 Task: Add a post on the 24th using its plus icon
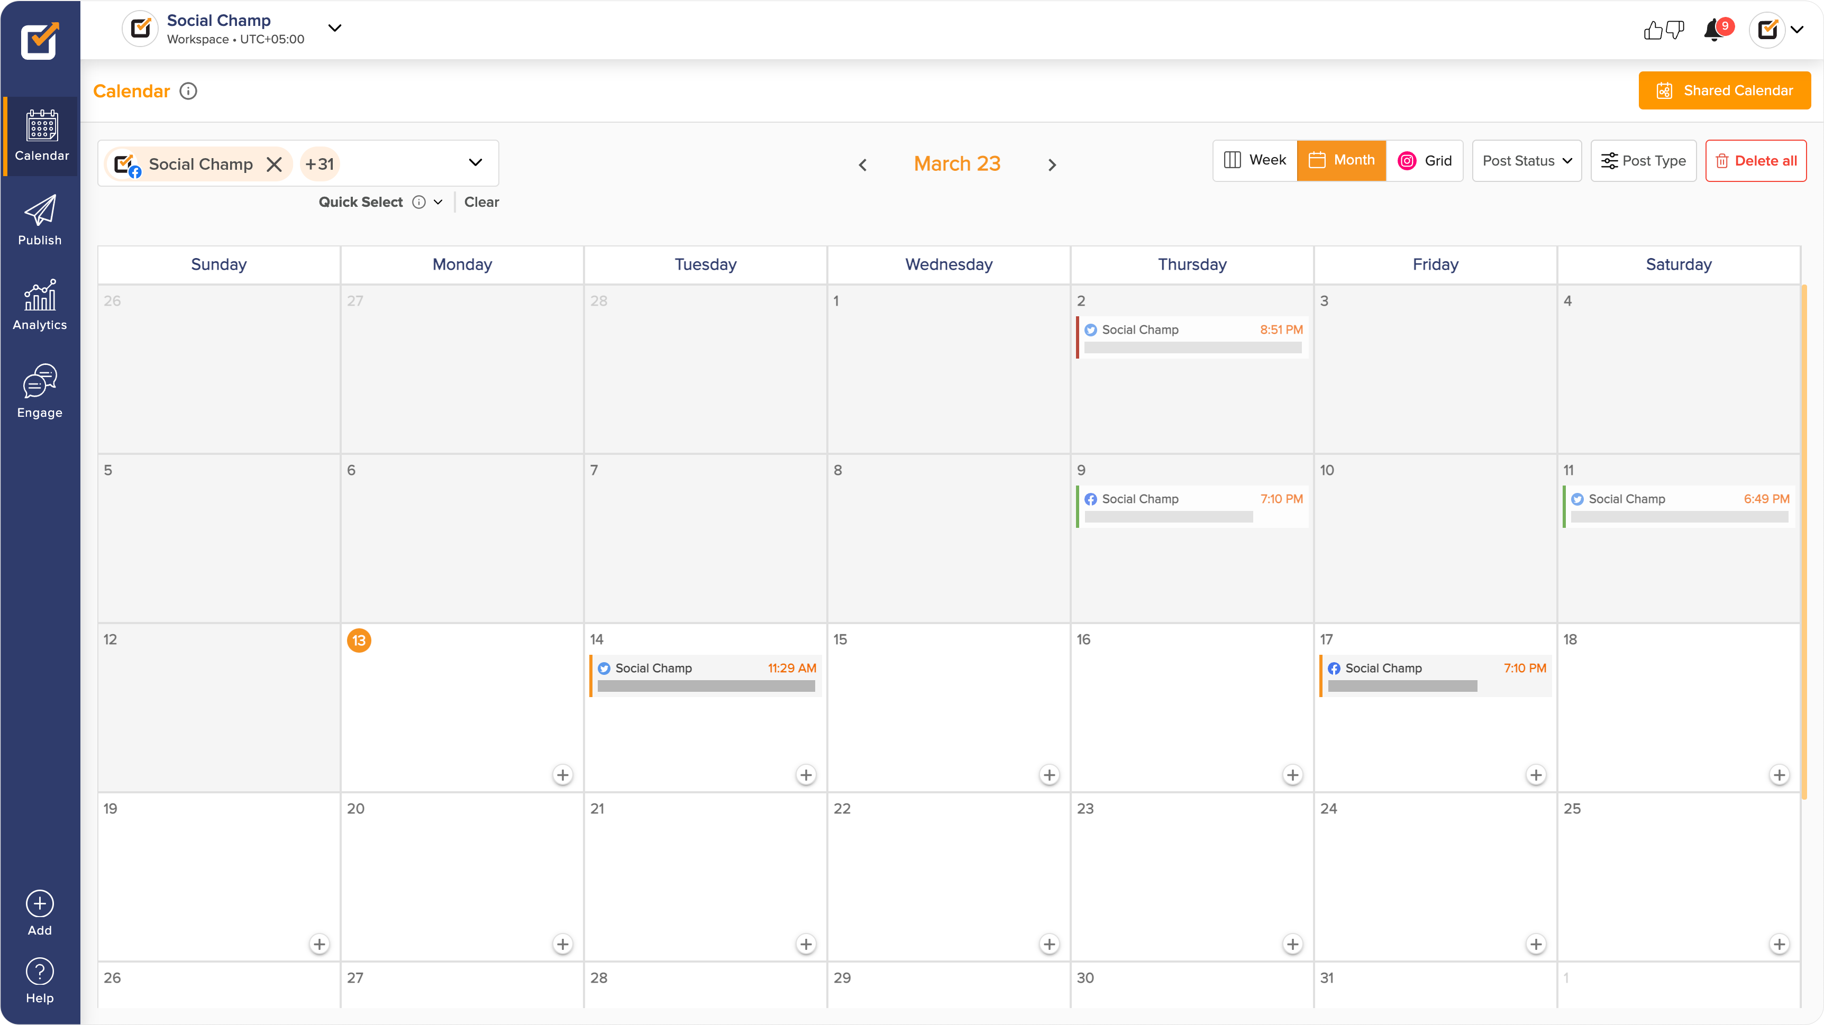1536,944
